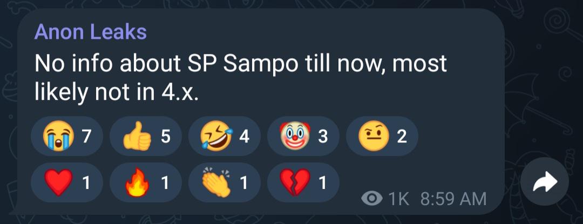Click the count 3 beside clown emoji
This screenshot has width=583, height=224.
click(323, 137)
